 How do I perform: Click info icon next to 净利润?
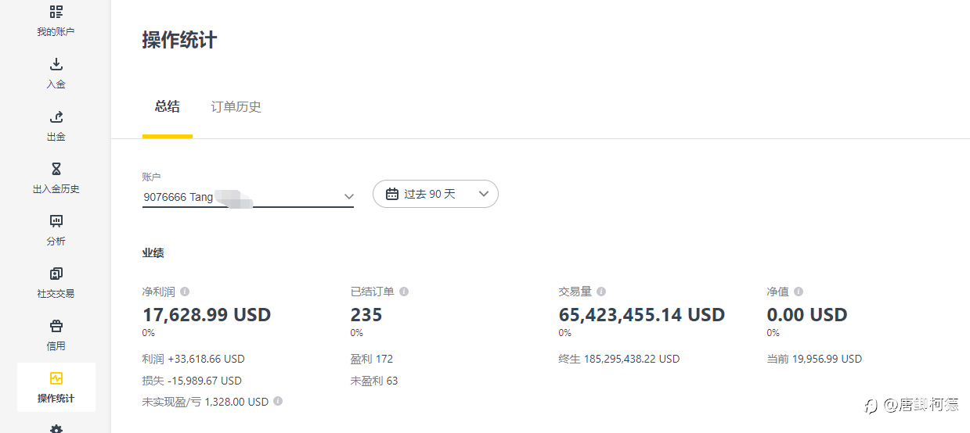(185, 292)
